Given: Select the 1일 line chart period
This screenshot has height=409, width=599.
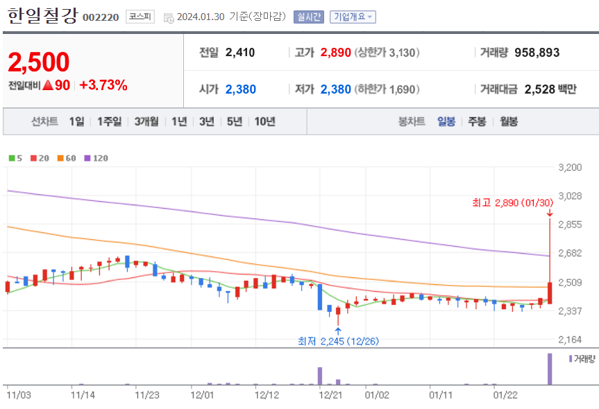Looking at the screenshot, I should 76,121.
